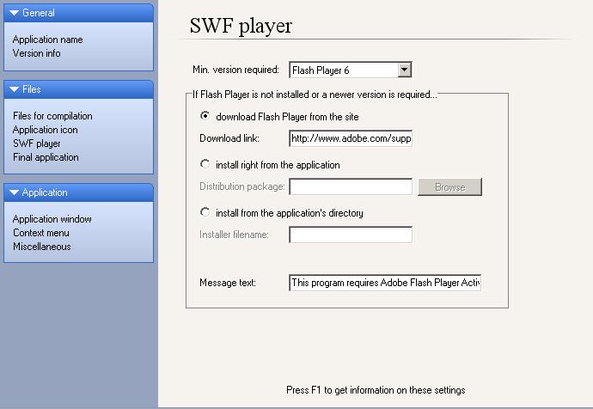Select SWF player in sidebar
This screenshot has height=409, width=593.
(37, 143)
